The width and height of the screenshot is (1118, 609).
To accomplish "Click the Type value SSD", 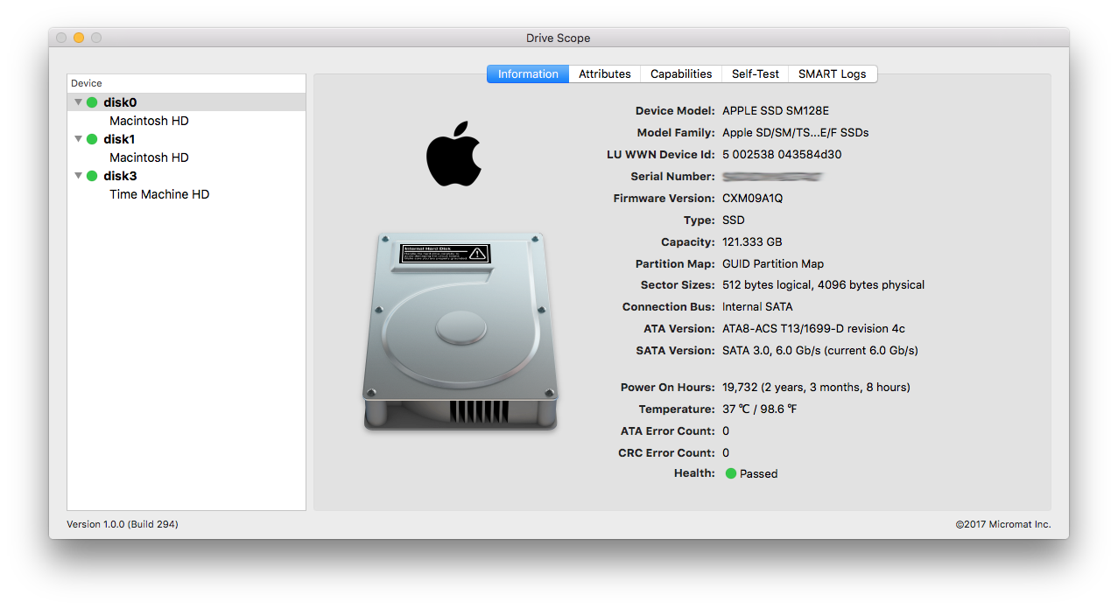I will click(x=734, y=220).
